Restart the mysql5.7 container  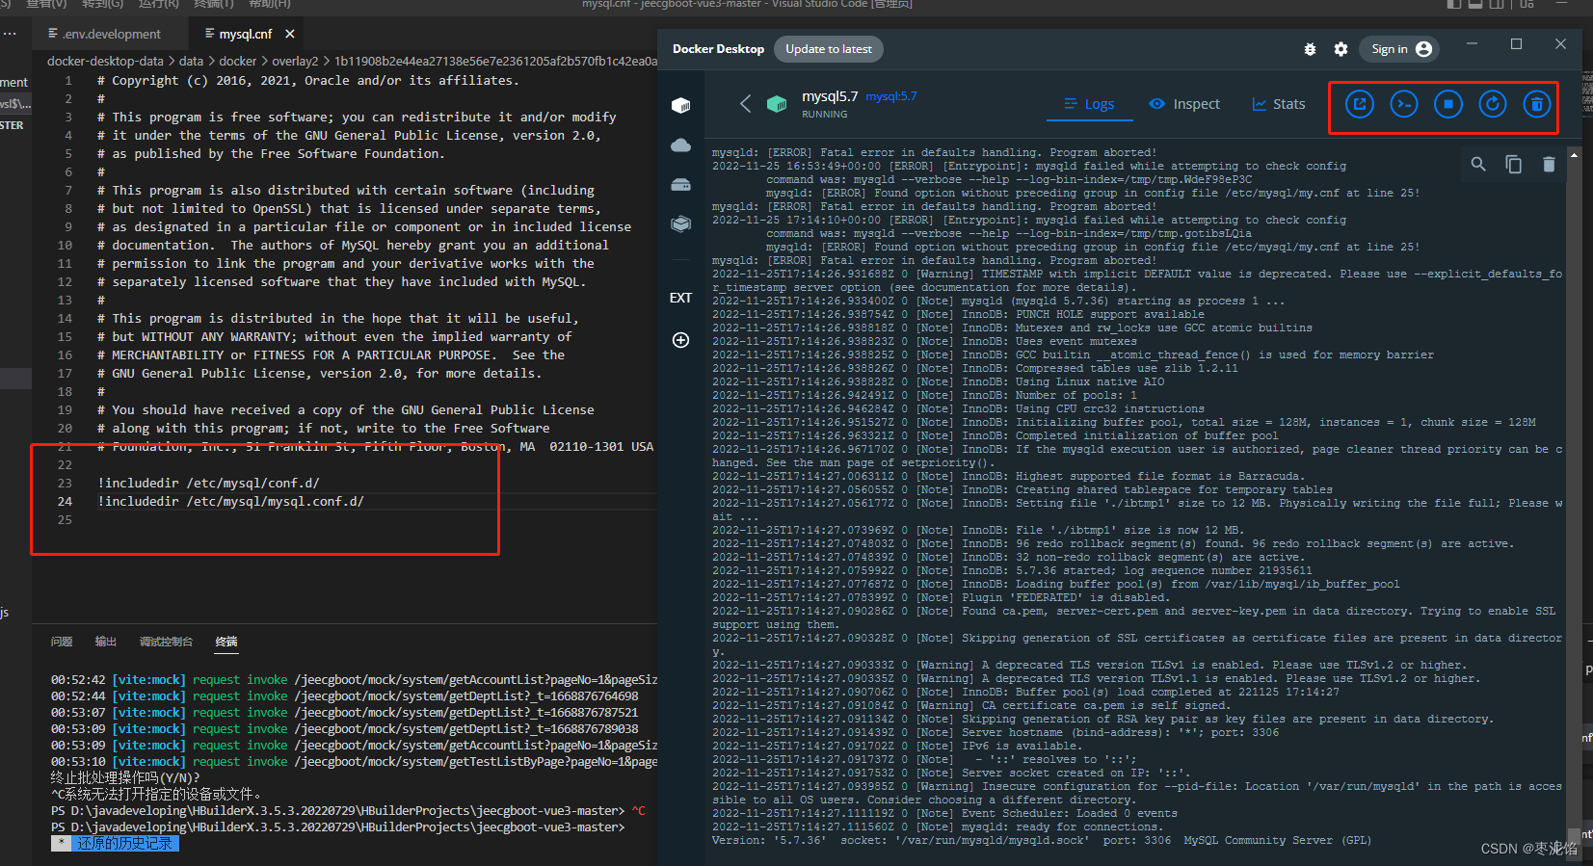[1493, 104]
